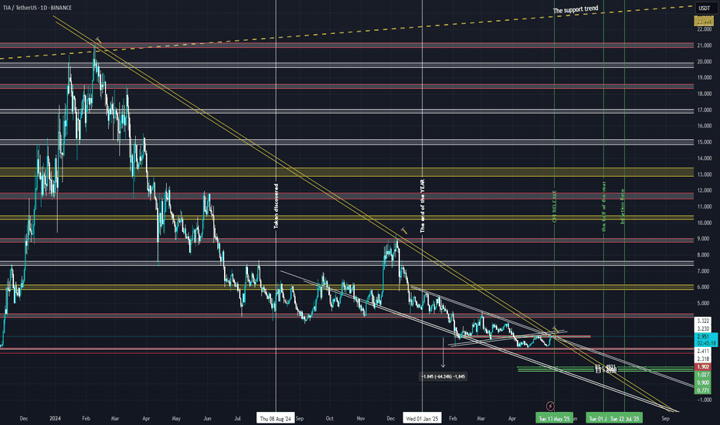Click the Thu 08 Aug '24 date marker
This screenshot has height=425, width=720.
275,418
